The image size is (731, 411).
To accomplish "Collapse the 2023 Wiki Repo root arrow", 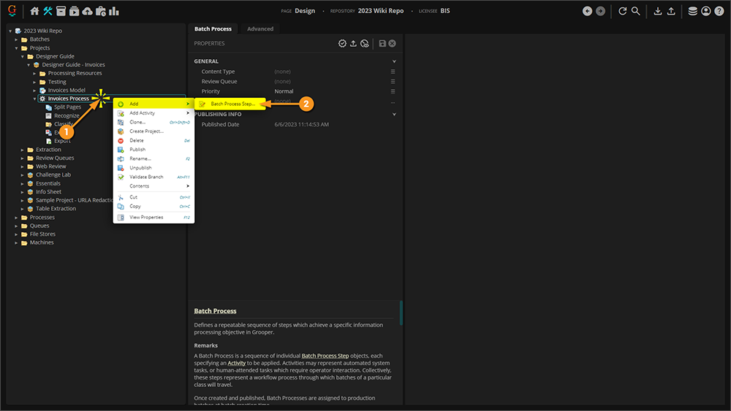I will 10,31.
